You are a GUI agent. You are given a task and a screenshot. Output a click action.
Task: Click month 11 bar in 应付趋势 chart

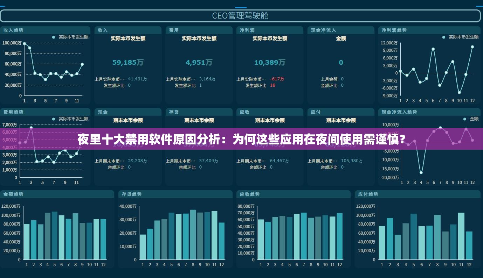click(x=461, y=236)
